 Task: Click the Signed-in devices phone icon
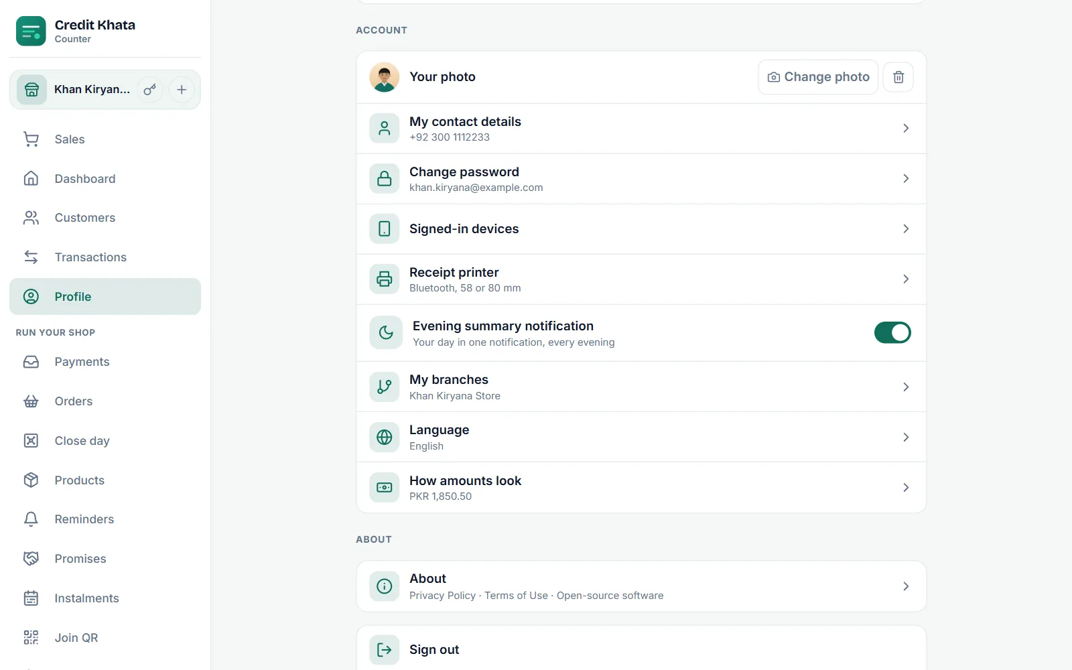click(x=385, y=229)
